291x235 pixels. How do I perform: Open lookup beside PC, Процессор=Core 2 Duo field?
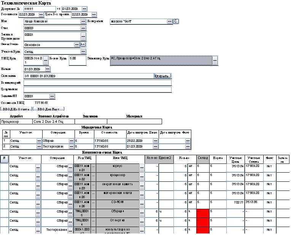(x=215, y=60)
